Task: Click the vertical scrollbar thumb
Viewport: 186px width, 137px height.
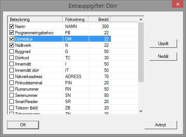Action: coord(141,52)
